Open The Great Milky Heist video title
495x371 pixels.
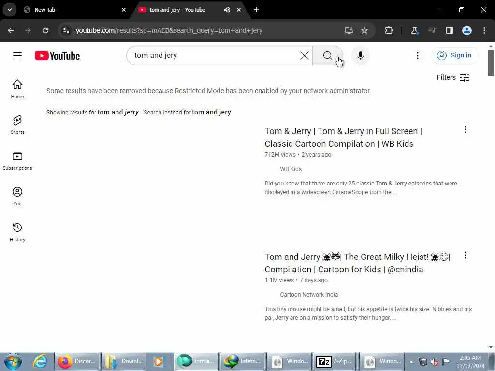[357, 263]
